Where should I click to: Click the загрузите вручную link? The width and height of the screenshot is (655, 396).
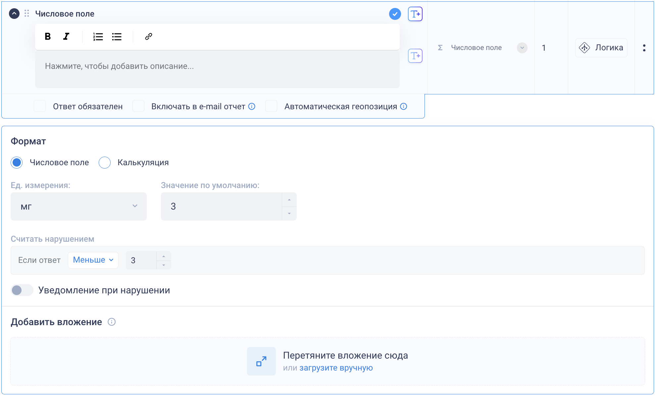click(x=336, y=368)
